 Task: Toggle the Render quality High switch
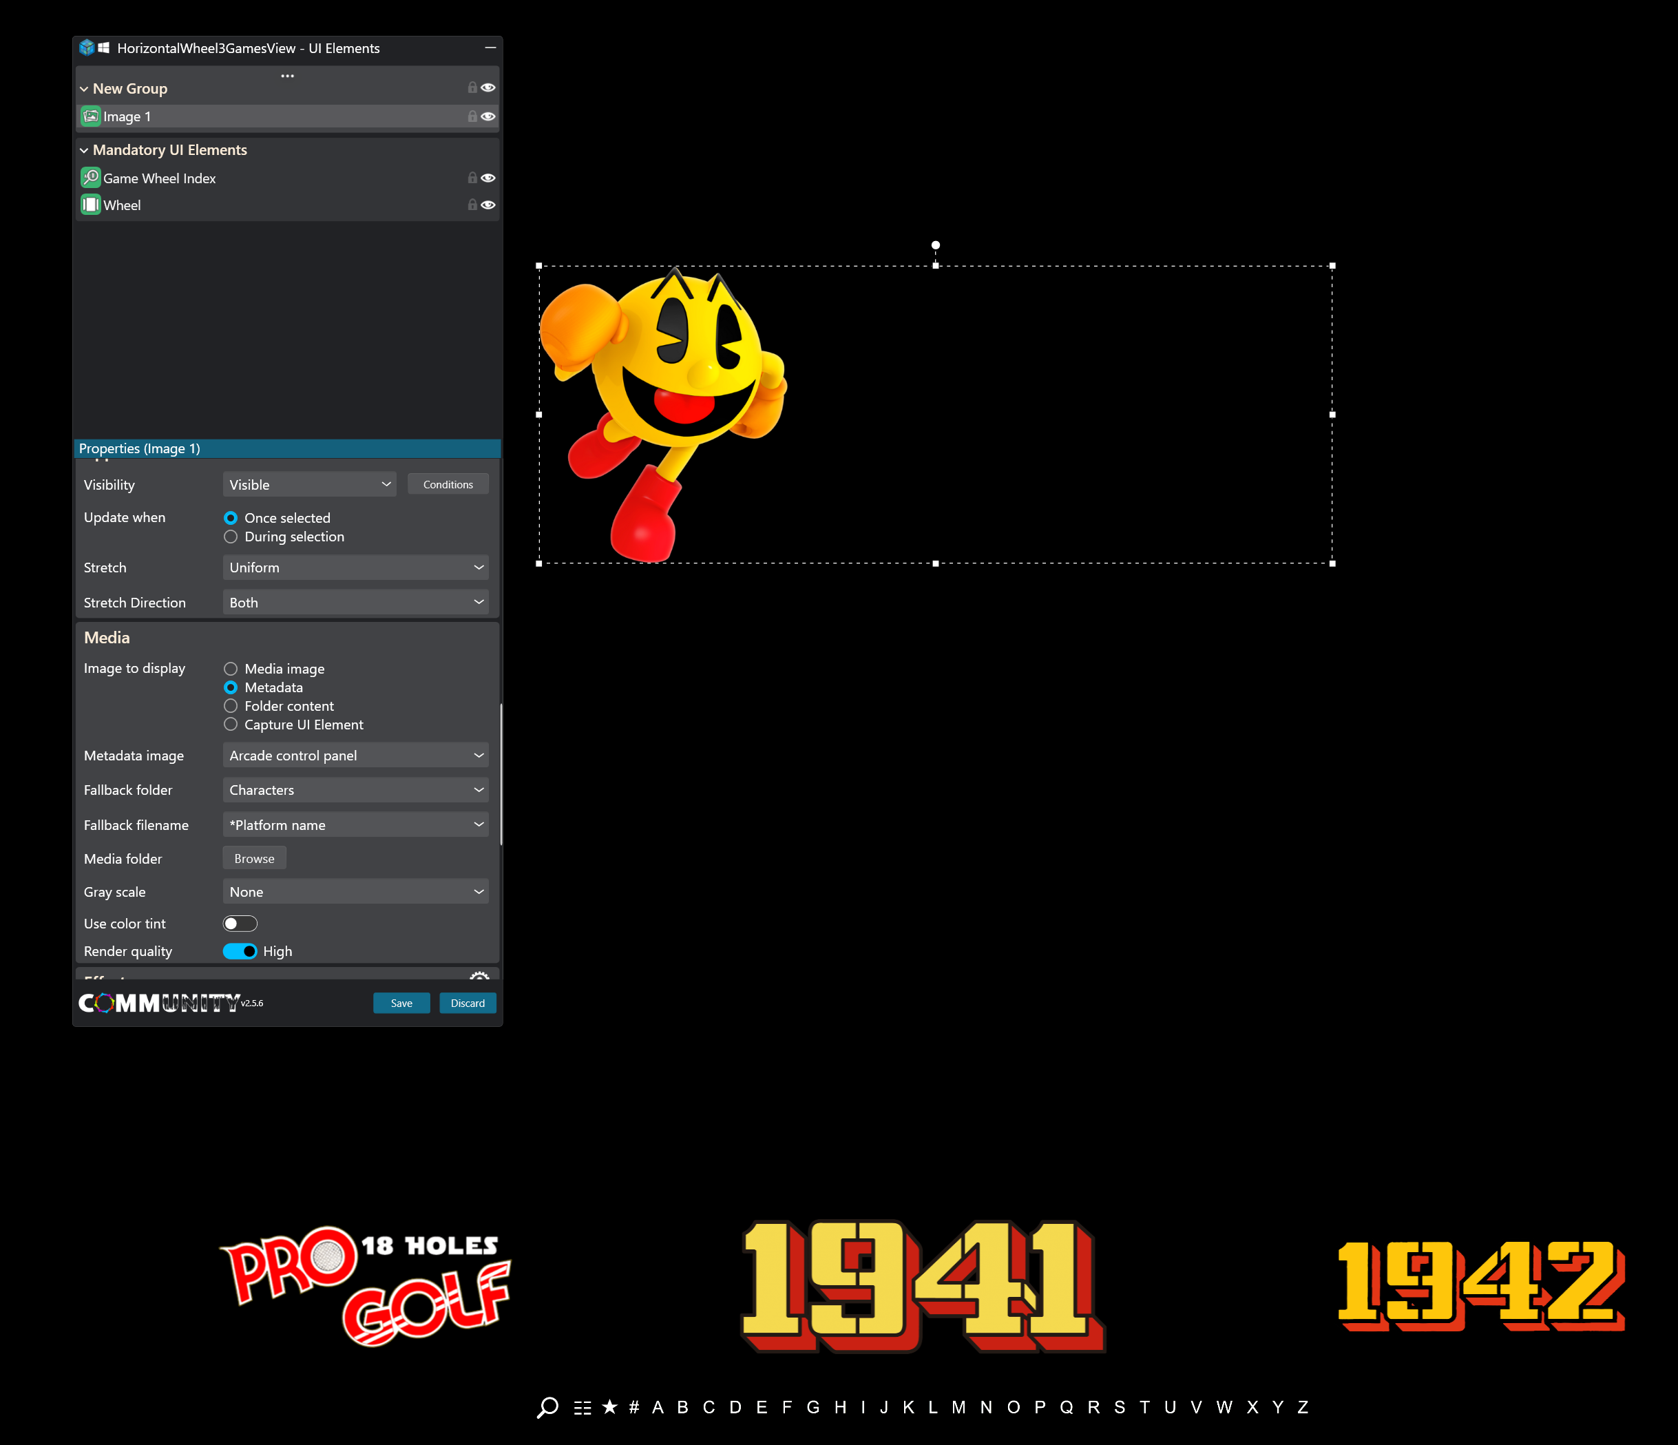click(x=240, y=952)
